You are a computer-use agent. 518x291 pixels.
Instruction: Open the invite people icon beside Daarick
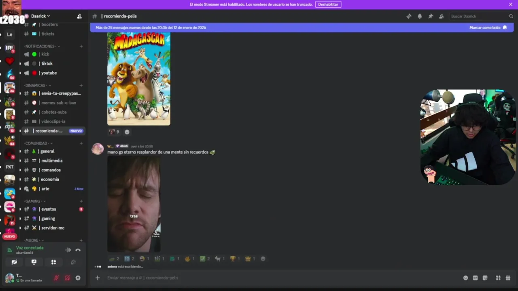[79, 16]
